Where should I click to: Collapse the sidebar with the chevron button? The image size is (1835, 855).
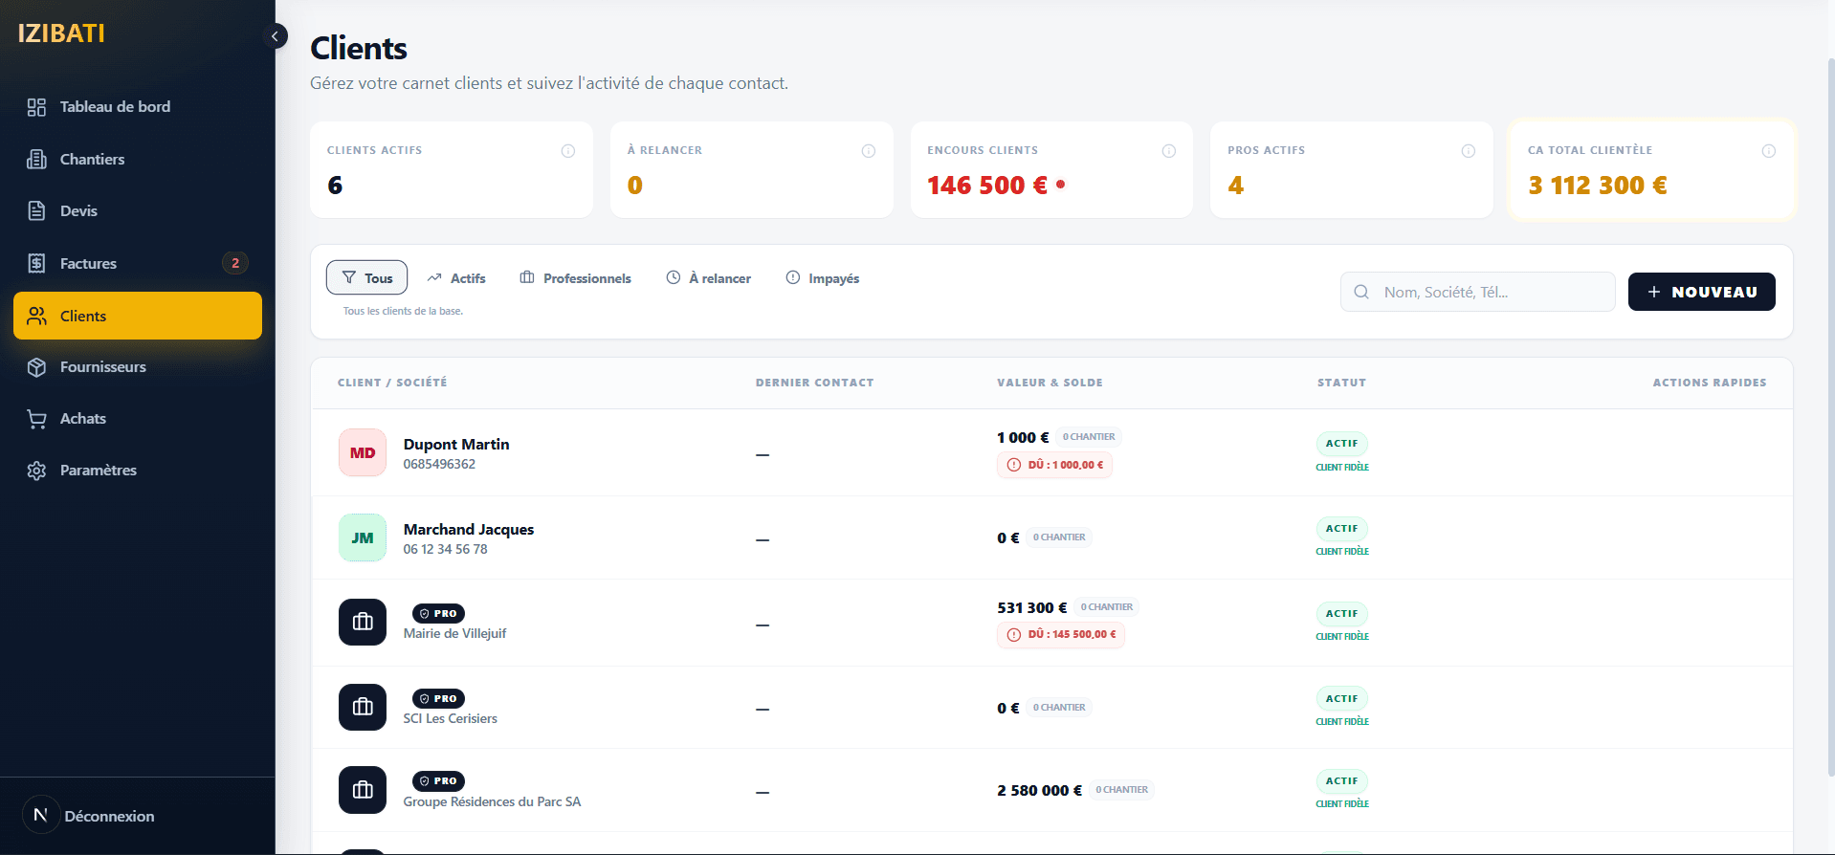click(x=275, y=36)
